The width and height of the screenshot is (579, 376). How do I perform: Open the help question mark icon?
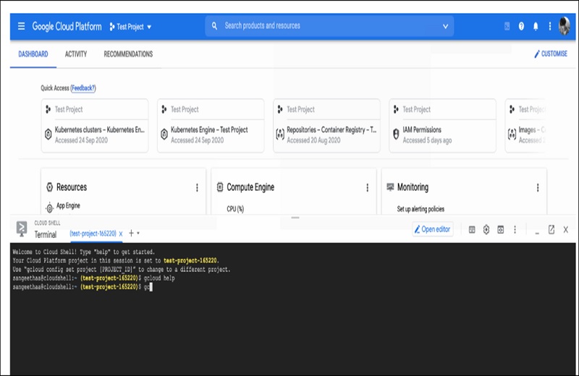(x=521, y=26)
